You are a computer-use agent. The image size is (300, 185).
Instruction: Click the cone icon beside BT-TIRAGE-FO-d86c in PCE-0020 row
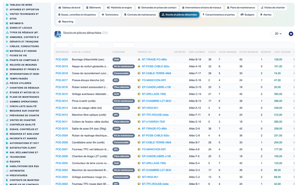139,60
